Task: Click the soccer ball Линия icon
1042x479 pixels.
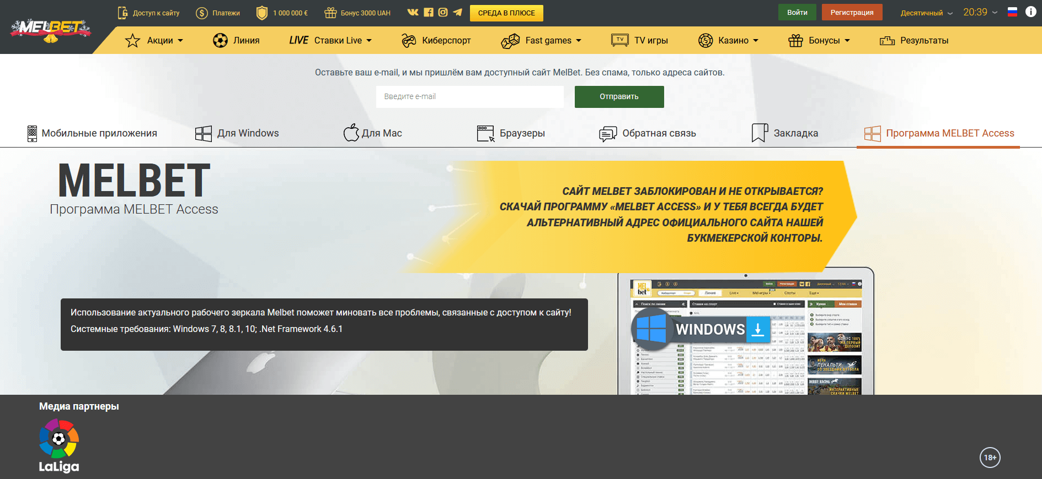Action: [220, 40]
